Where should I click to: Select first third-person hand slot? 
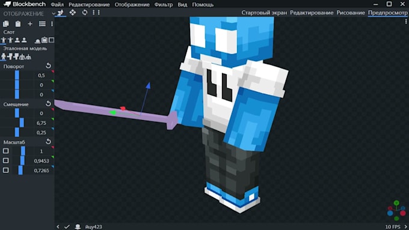click(4, 40)
